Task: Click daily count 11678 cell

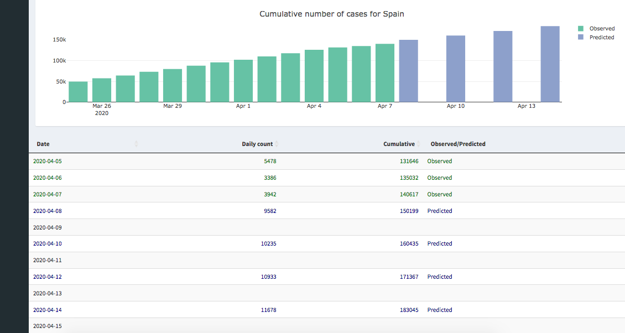Action: pos(268,310)
